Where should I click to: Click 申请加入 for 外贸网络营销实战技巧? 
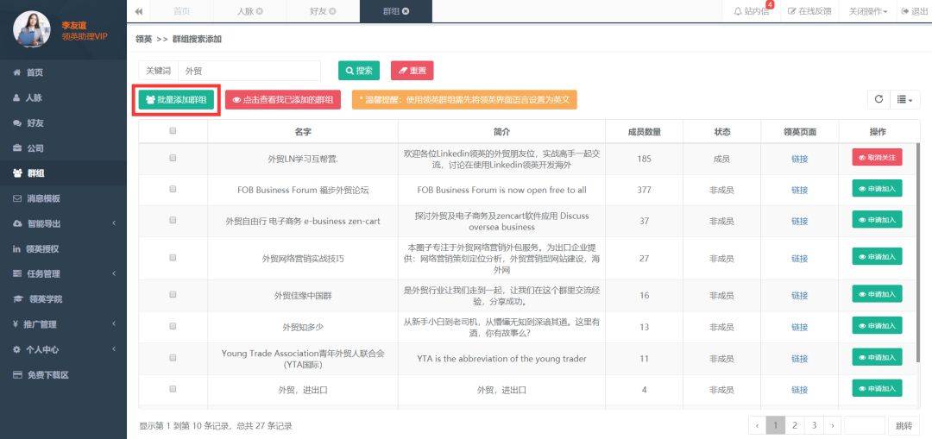click(x=877, y=257)
